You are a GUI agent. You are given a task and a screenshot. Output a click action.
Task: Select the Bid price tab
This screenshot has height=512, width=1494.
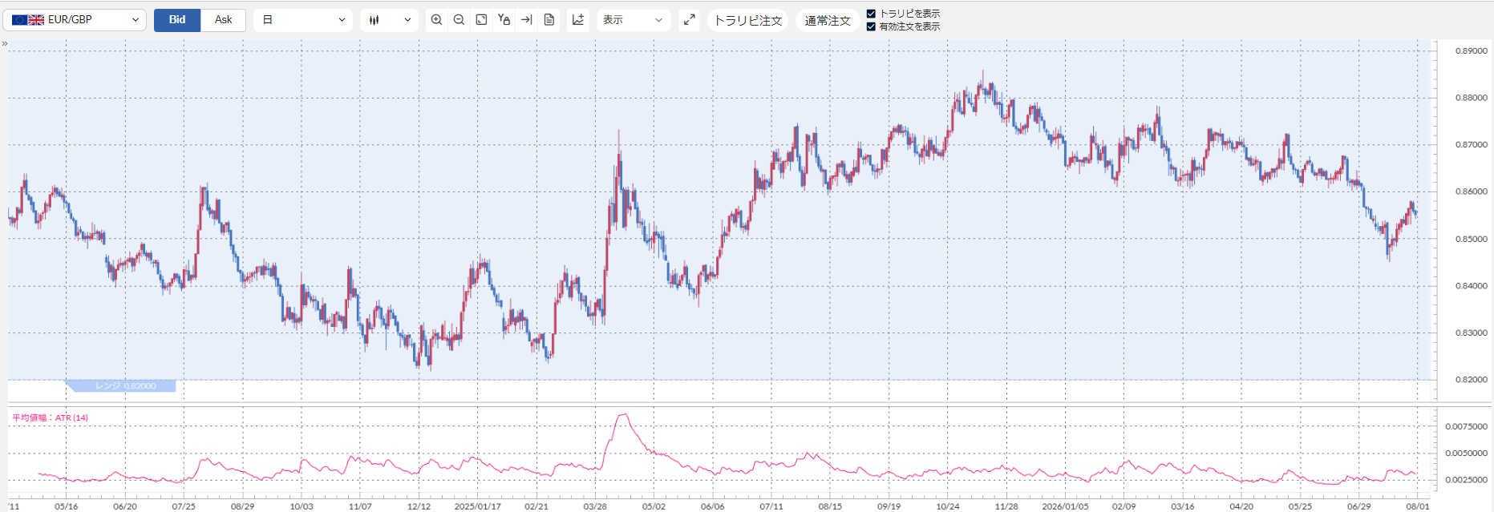click(177, 20)
